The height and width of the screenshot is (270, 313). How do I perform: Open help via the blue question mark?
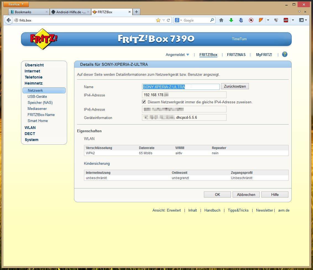click(285, 54)
